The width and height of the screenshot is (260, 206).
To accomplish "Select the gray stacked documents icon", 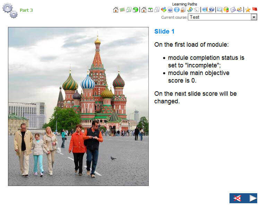I will click(x=157, y=10).
